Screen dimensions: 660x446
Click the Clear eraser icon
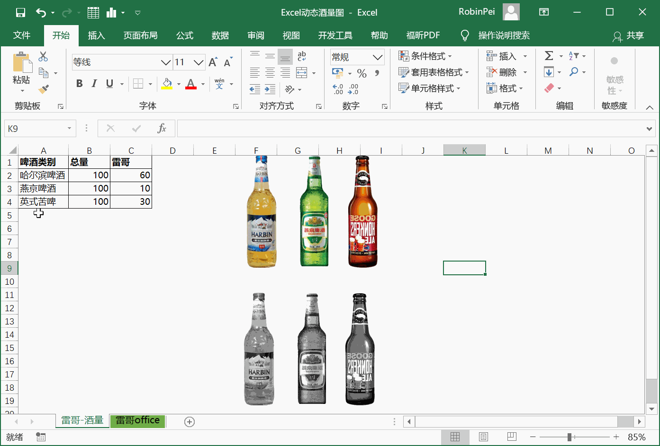(x=549, y=88)
